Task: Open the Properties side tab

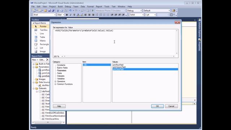Action: pos(200,45)
